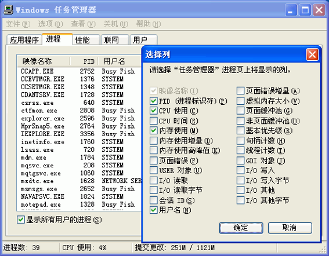Confirm with the 确定 button

241,228
